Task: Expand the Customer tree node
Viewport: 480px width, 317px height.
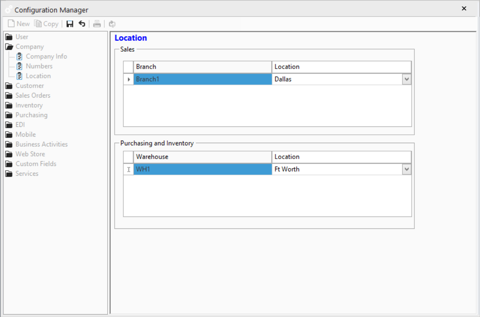Action: click(29, 86)
